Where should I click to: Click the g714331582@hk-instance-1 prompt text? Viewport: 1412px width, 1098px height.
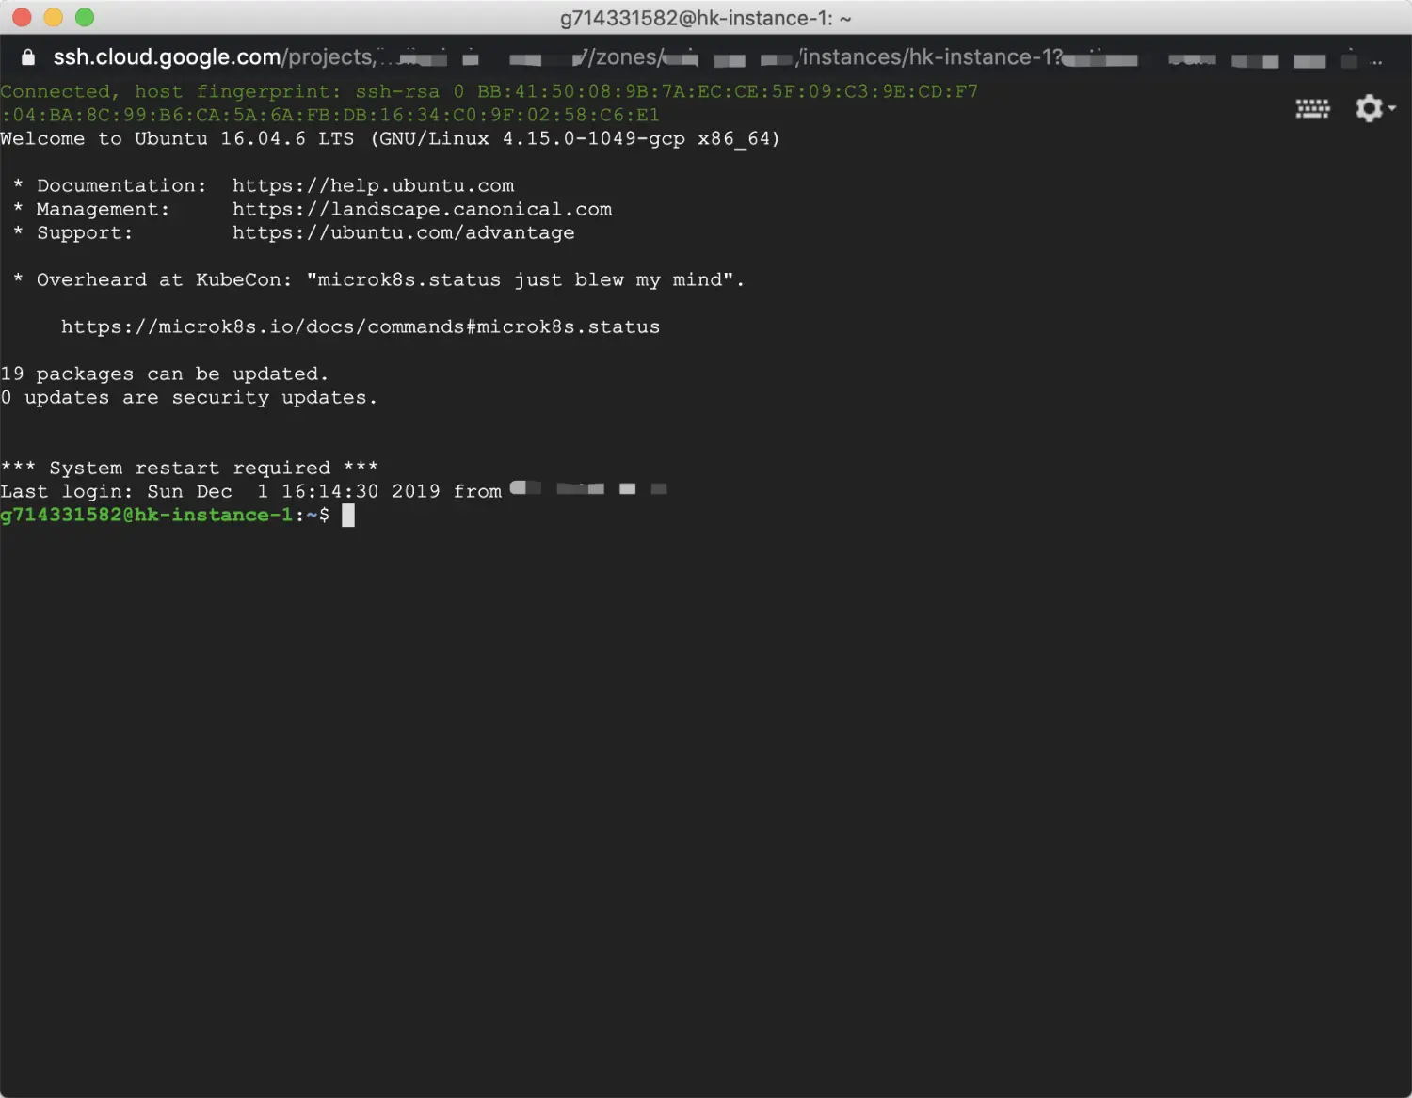click(147, 515)
